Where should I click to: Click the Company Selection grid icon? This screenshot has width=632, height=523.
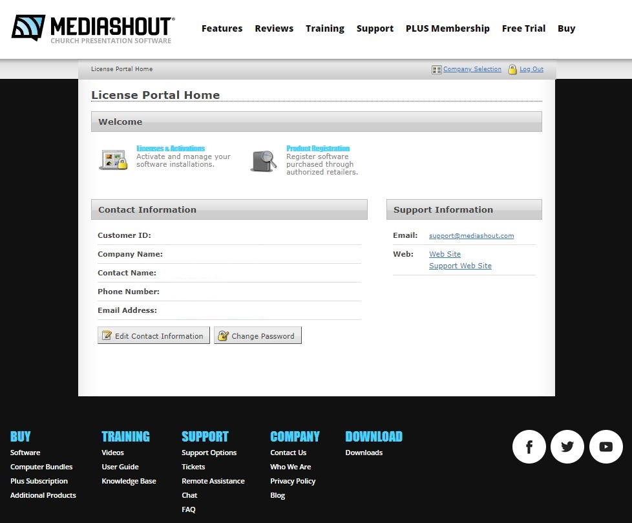point(436,70)
